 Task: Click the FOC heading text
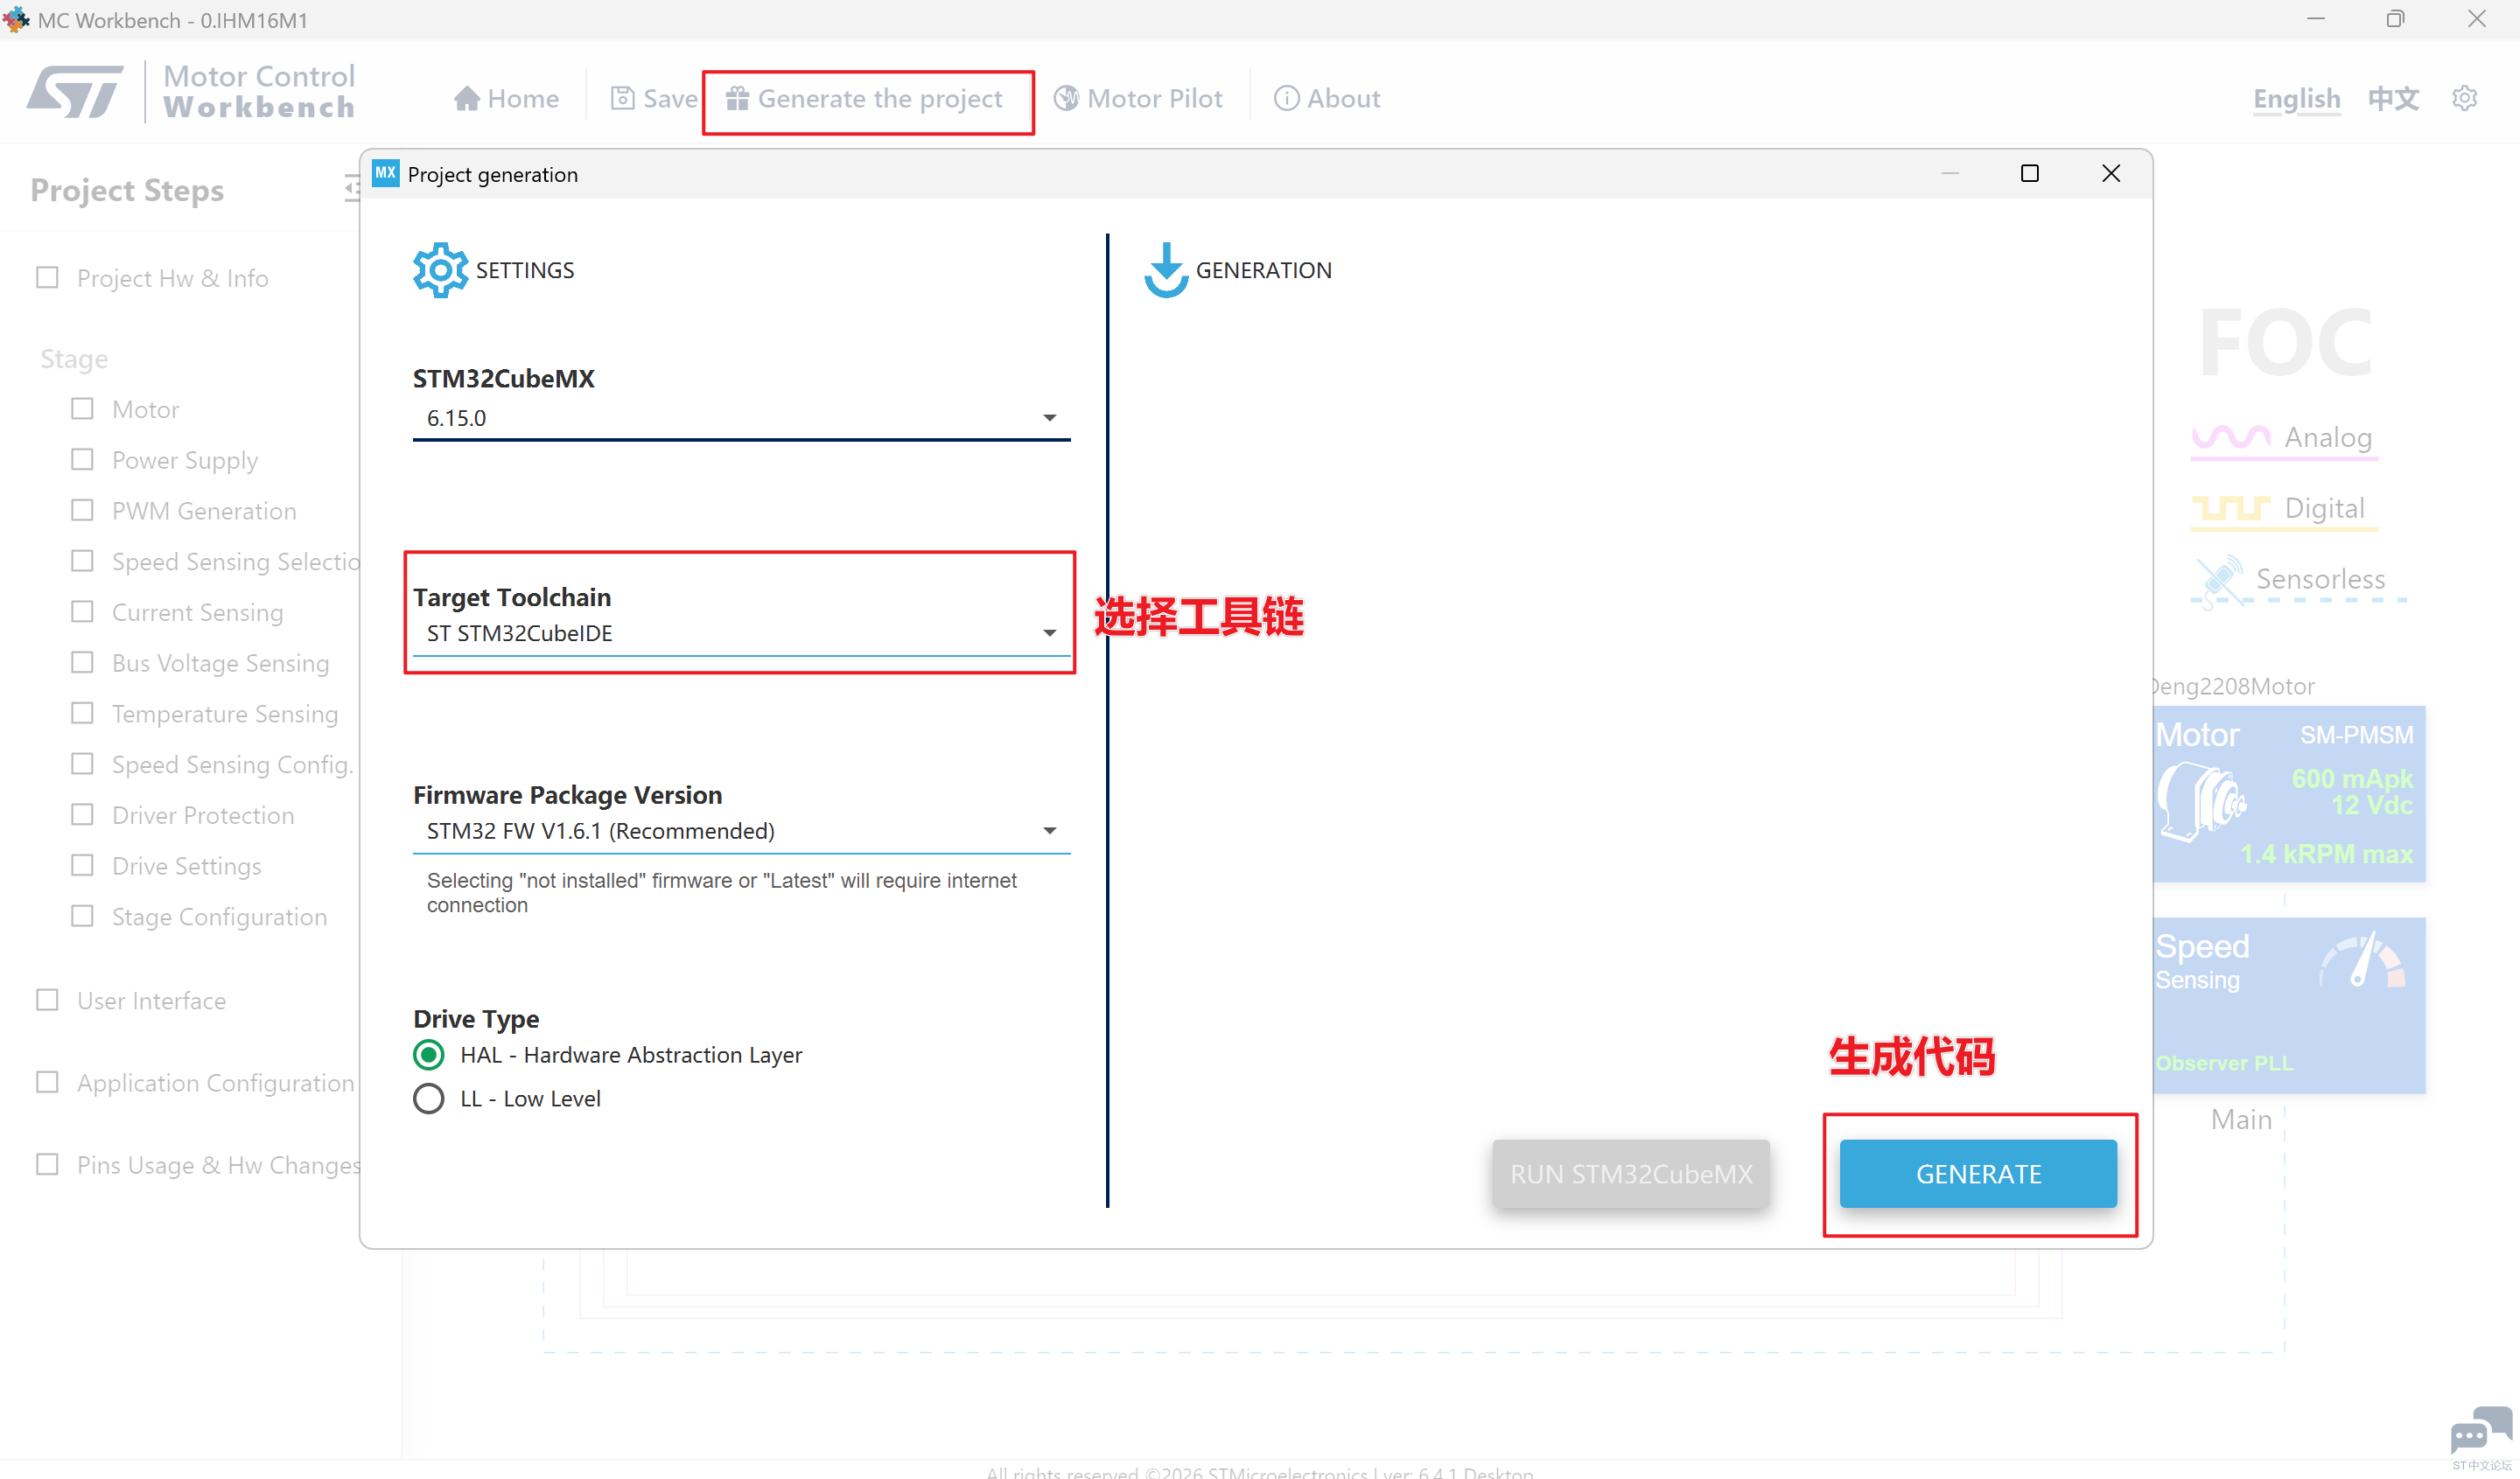[2286, 343]
